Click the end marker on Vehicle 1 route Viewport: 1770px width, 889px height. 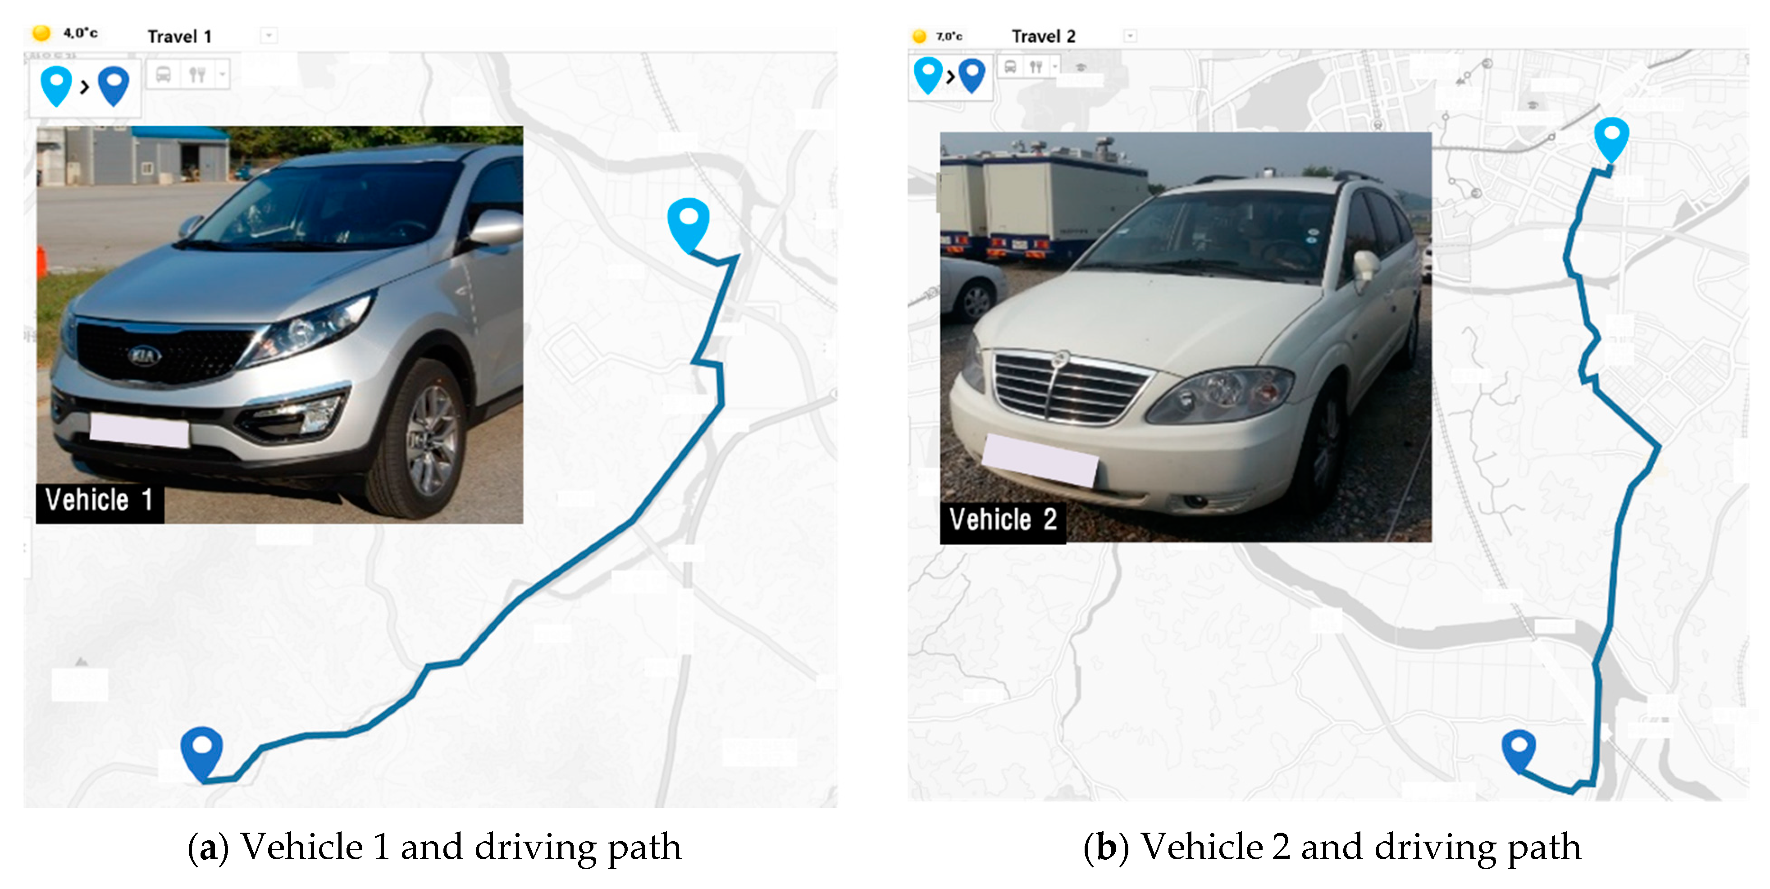(201, 754)
